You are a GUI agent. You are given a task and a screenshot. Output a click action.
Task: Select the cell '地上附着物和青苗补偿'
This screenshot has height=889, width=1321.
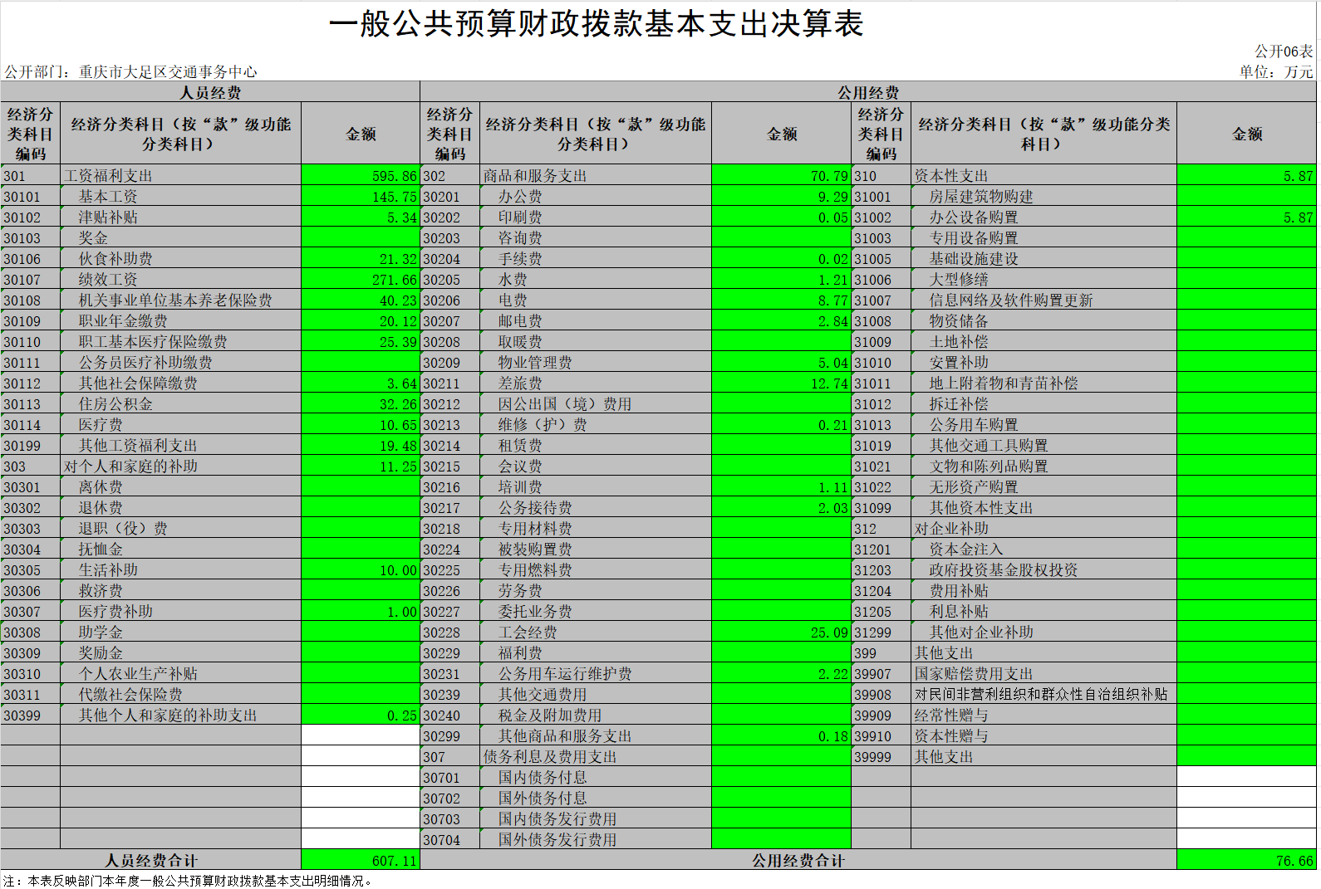pyautogui.click(x=1044, y=383)
